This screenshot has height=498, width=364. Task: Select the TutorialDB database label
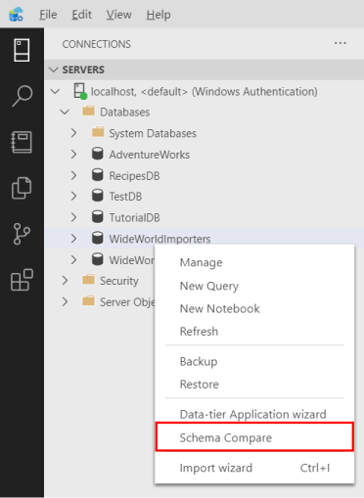134,217
